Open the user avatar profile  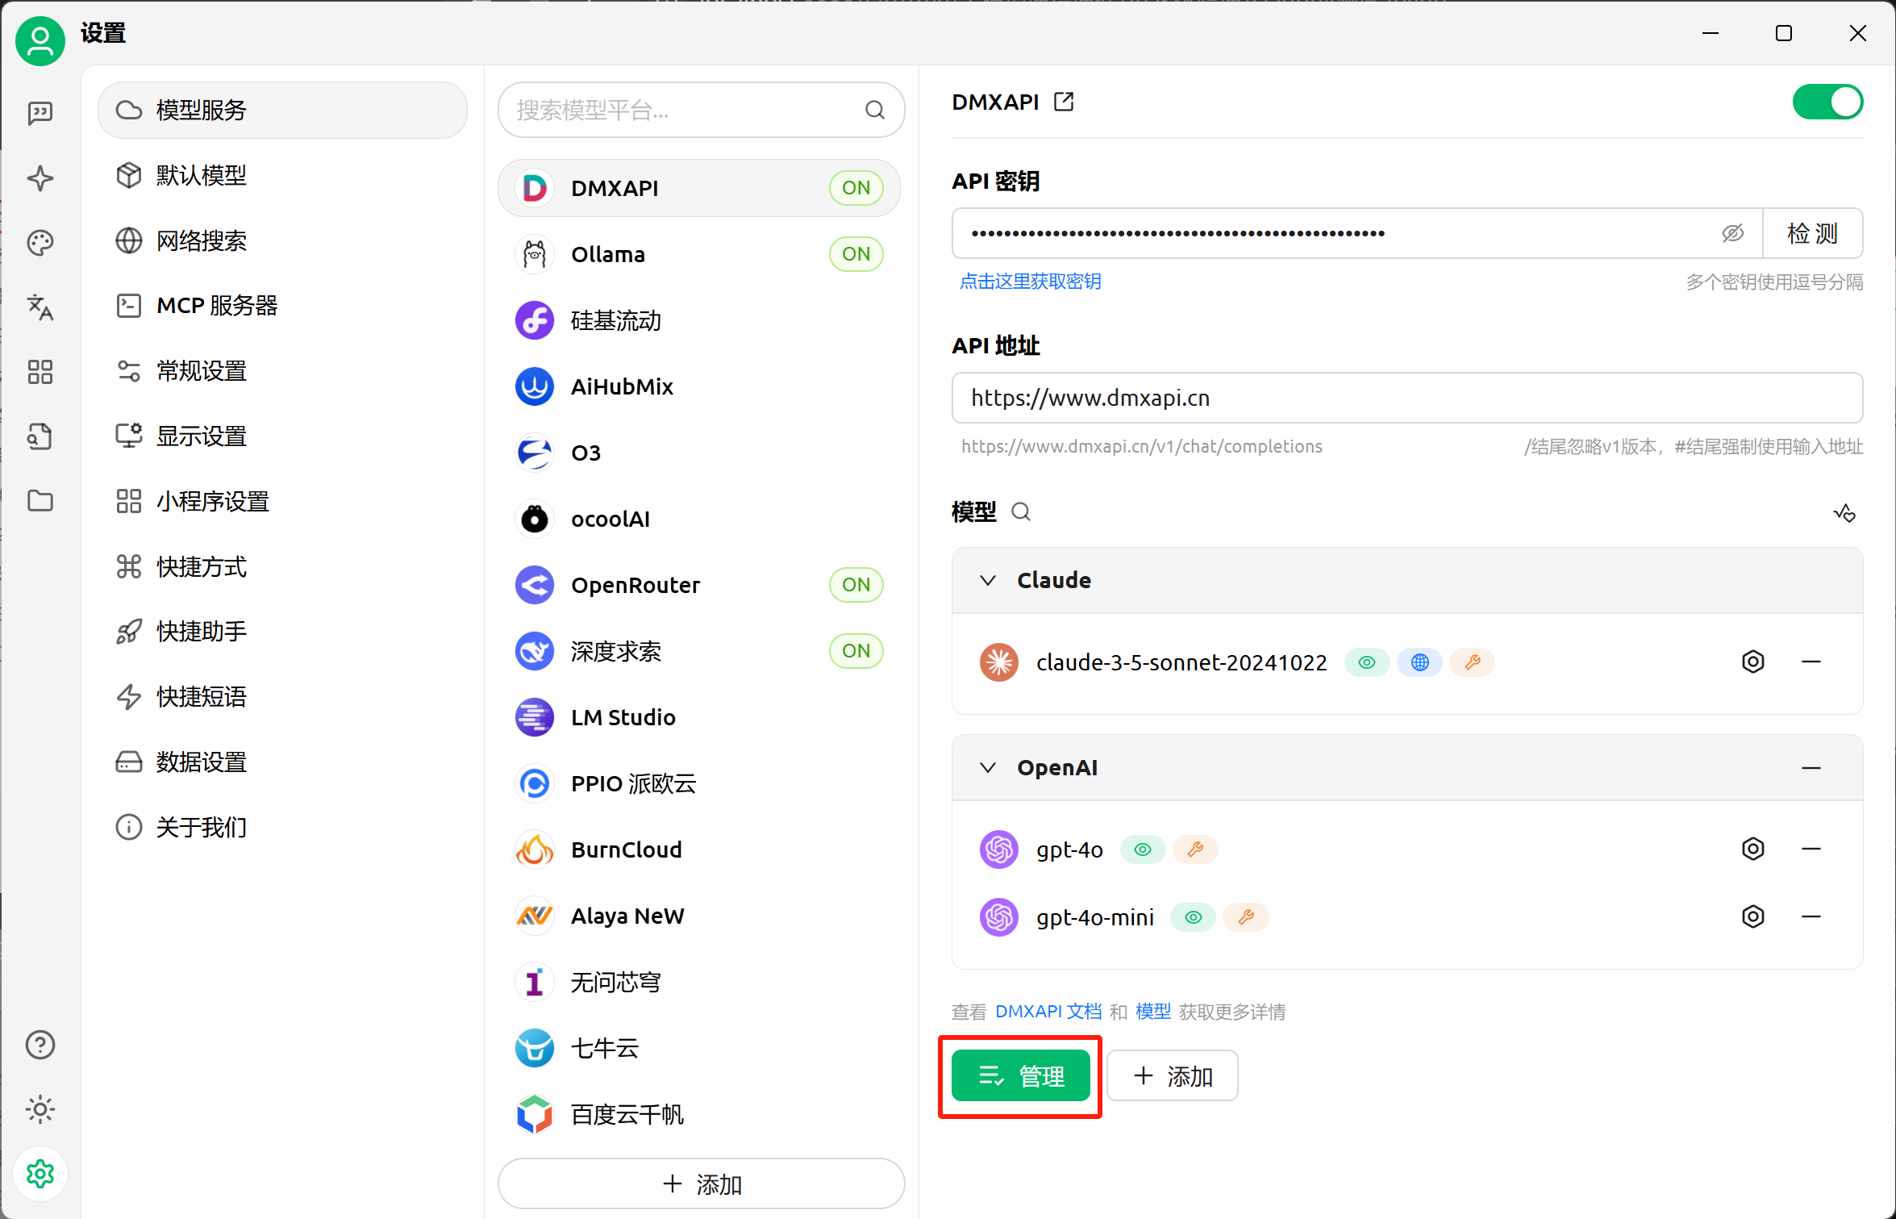pyautogui.click(x=40, y=40)
